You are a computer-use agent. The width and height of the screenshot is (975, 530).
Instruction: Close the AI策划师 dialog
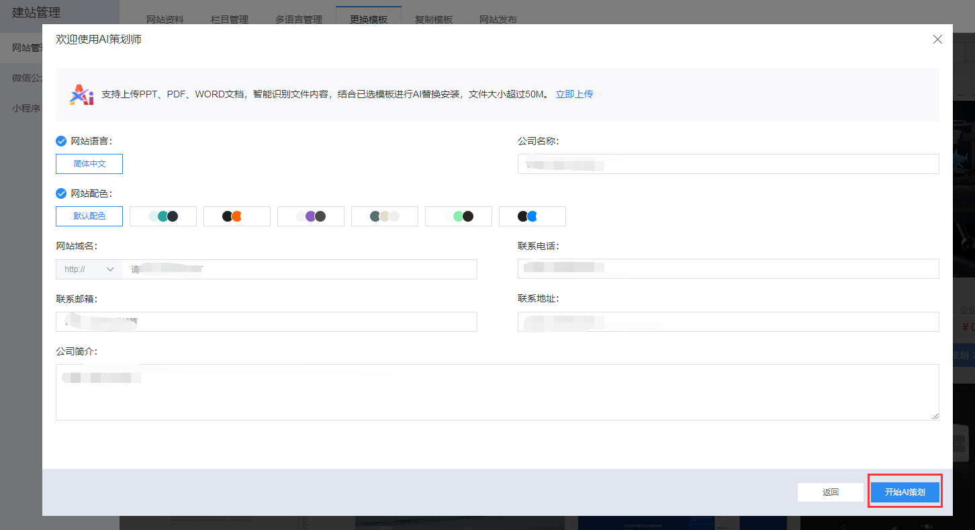tap(937, 40)
